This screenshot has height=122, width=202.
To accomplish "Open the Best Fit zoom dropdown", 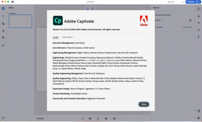I will coord(176,2).
